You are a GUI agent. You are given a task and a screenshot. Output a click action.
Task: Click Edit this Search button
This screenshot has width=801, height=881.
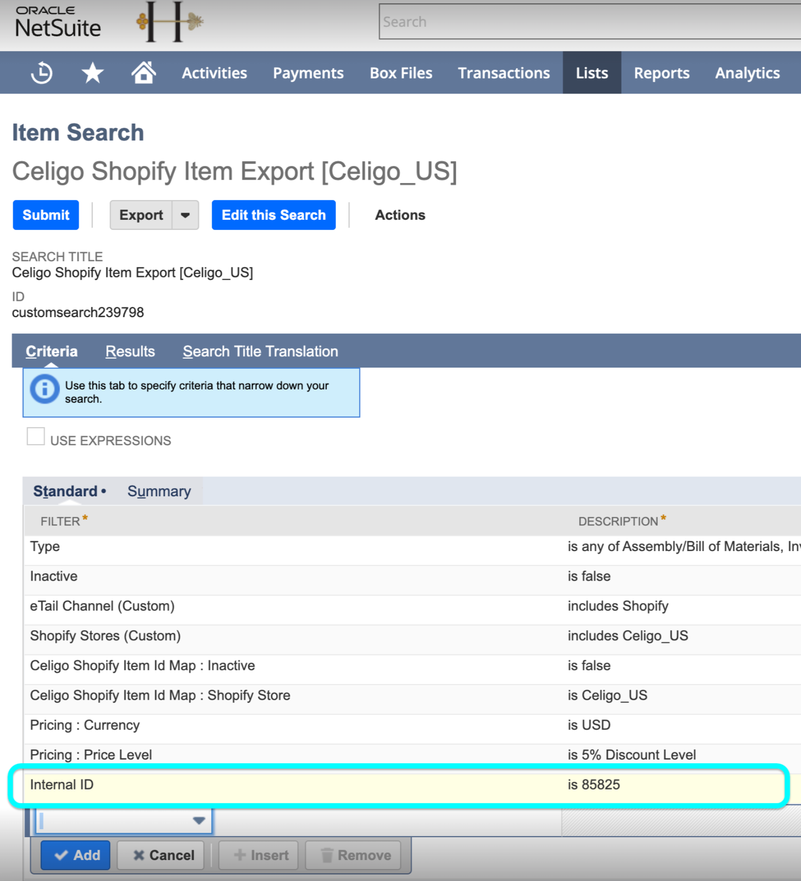click(274, 215)
